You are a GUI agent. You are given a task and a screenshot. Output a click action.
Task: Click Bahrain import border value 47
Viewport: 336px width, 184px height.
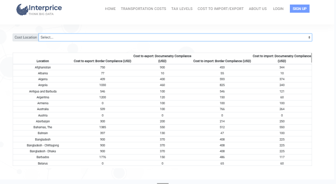point(222,133)
